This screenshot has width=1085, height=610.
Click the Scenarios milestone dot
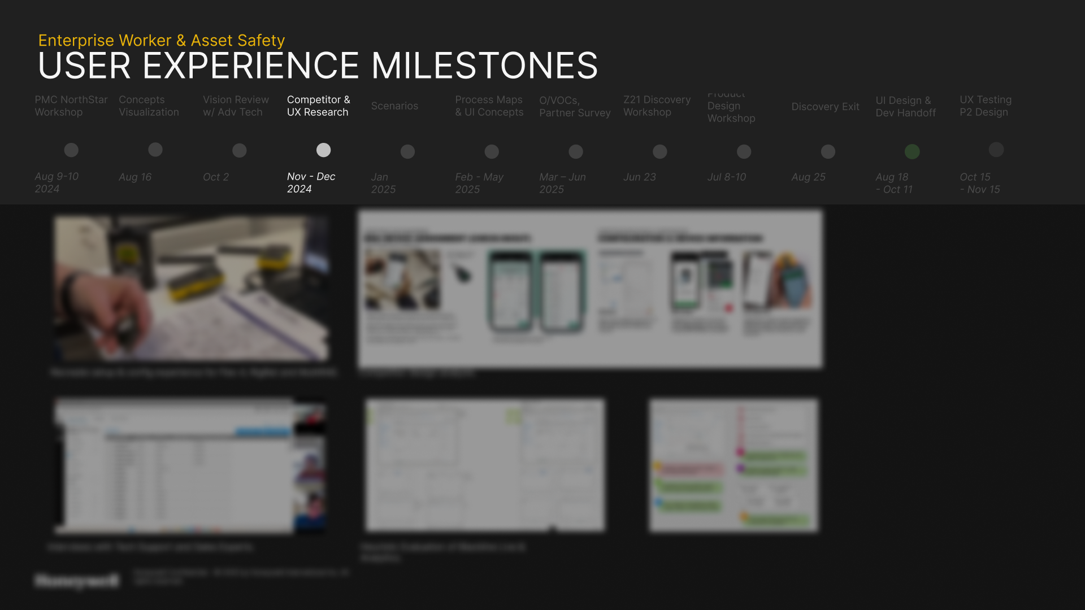pyautogui.click(x=407, y=152)
